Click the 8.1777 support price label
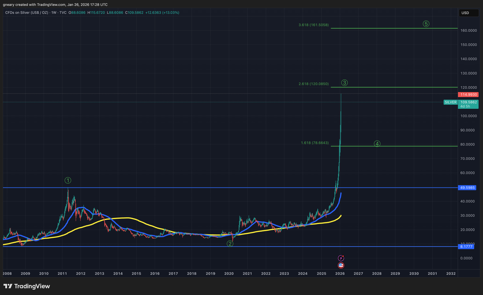This screenshot has height=295, width=483. [x=466, y=246]
